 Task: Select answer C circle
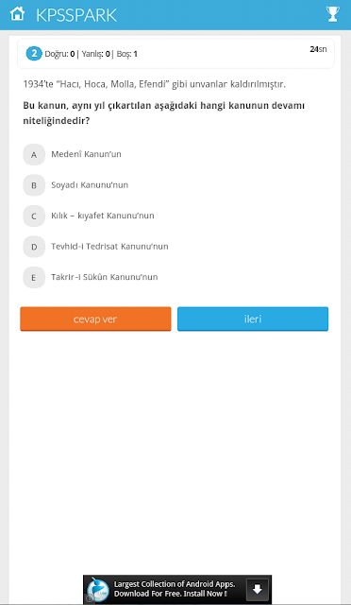coord(34,216)
